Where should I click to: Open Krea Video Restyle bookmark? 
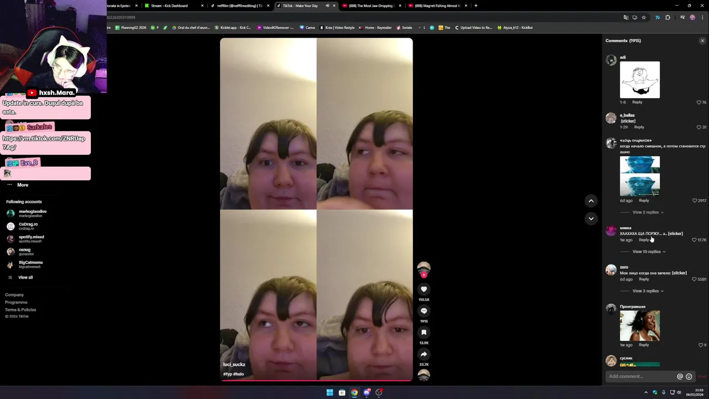coord(338,27)
